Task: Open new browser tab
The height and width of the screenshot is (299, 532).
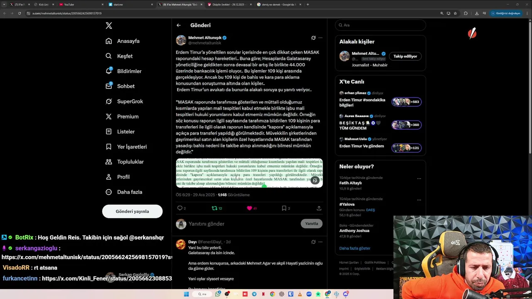Action: tap(308, 5)
